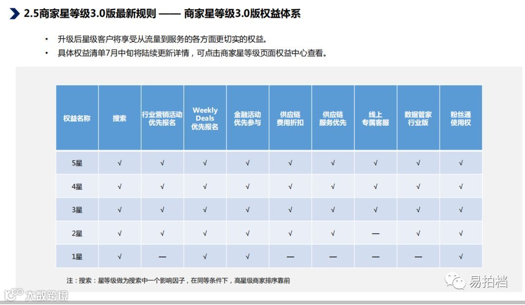This screenshot has width=525, height=305.
Task: Click the 4星 checkmark under 供应链费用折扣
Action: [x=290, y=186]
